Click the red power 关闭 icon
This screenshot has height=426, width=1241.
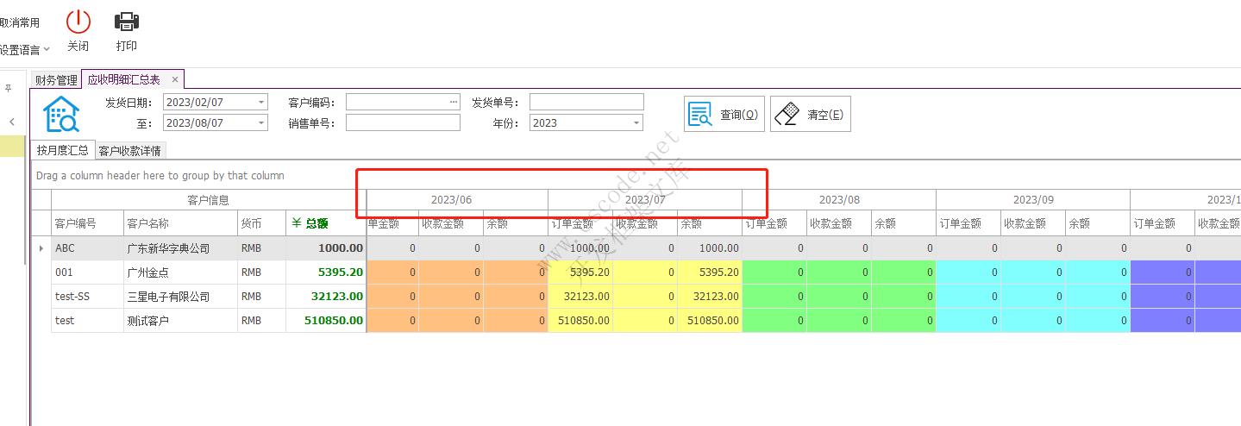pyautogui.click(x=78, y=22)
